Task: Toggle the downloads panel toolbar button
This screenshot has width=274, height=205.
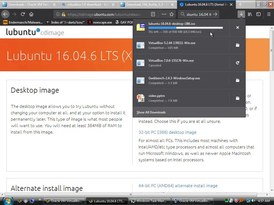Action: pos(241,14)
